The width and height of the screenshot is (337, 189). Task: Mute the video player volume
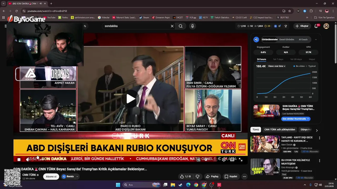(x=28, y=159)
